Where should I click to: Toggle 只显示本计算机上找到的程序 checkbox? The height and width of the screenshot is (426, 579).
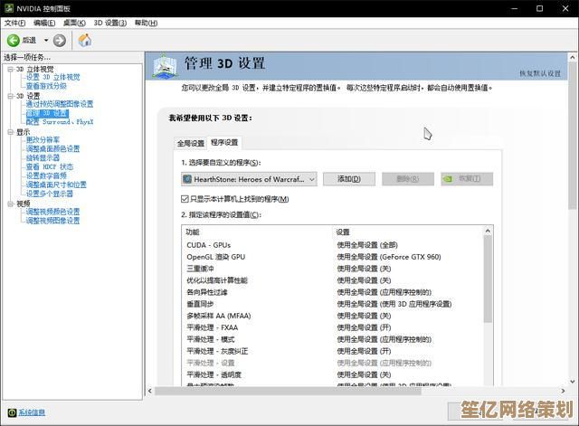point(185,199)
